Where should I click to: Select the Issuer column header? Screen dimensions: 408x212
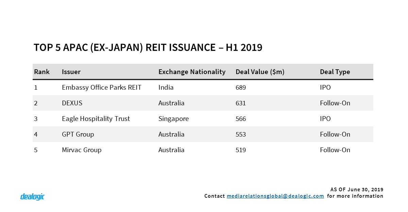[x=71, y=72]
